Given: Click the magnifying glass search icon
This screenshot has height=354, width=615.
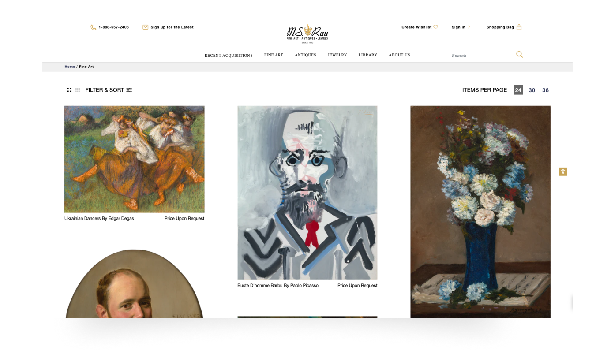Looking at the screenshot, I should pyautogui.click(x=519, y=55).
